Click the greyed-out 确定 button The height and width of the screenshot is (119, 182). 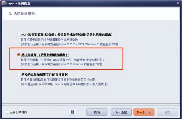[x=167, y=112]
